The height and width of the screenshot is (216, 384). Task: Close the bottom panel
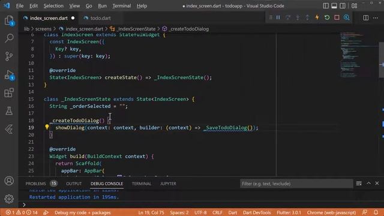[377, 184]
